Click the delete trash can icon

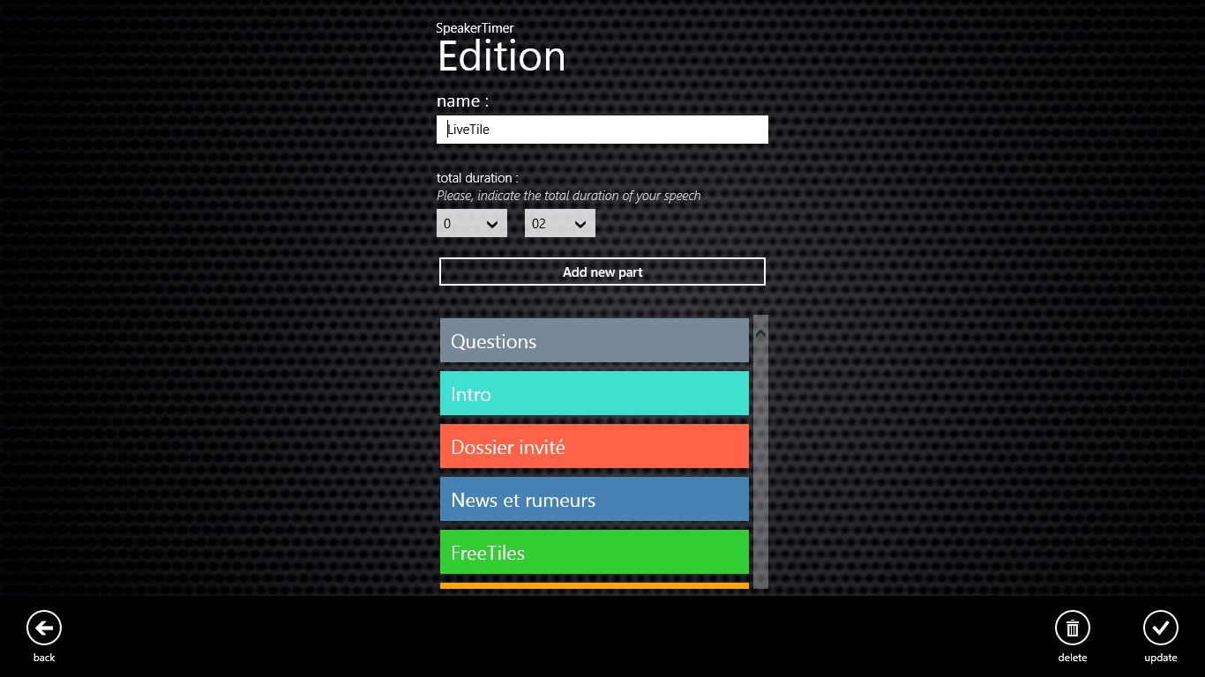click(x=1072, y=629)
